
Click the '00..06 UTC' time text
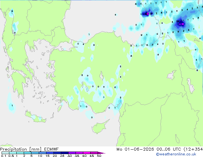[x=169, y=149]
